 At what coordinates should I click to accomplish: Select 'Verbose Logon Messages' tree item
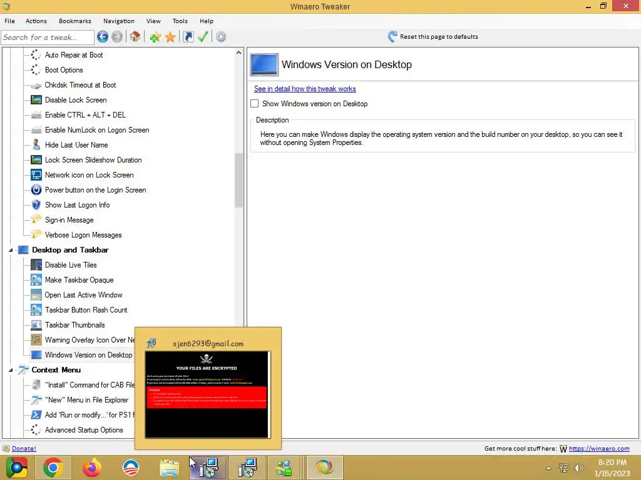(x=83, y=235)
